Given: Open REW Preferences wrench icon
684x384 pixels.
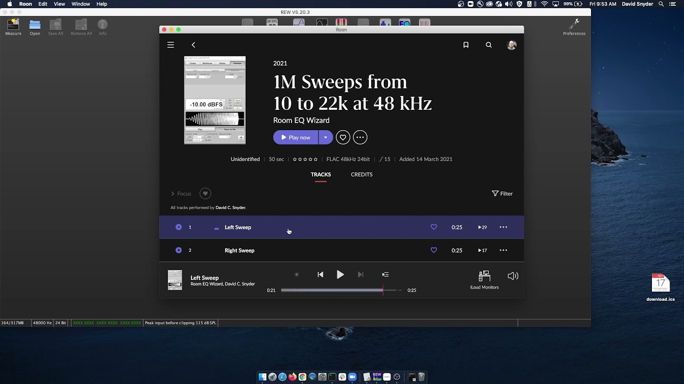Looking at the screenshot, I should (574, 27).
